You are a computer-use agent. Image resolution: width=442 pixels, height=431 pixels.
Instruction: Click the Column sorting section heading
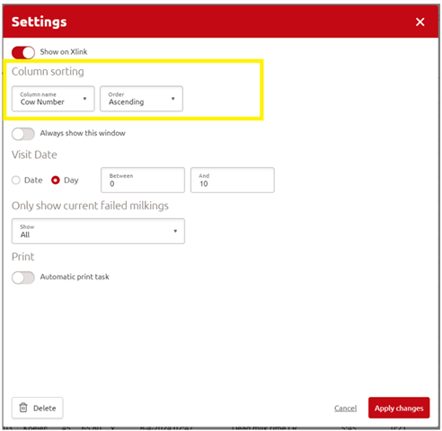pyautogui.click(x=48, y=72)
